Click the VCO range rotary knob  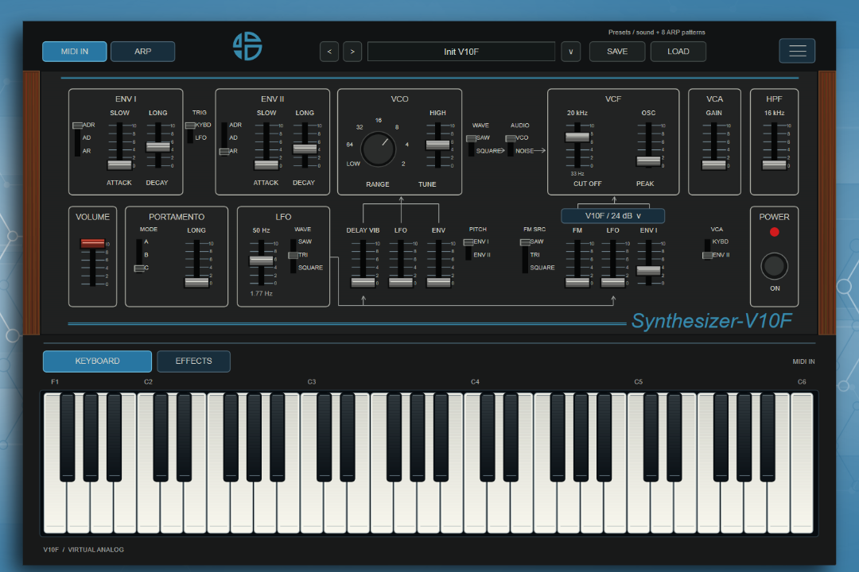coord(378,149)
